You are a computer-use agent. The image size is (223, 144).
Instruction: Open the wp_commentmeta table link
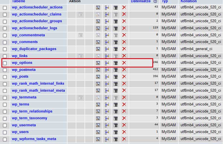click(x=28, y=35)
